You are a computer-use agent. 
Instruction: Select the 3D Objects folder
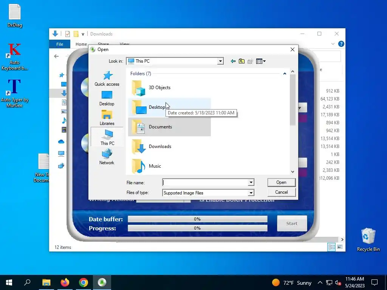(169, 88)
